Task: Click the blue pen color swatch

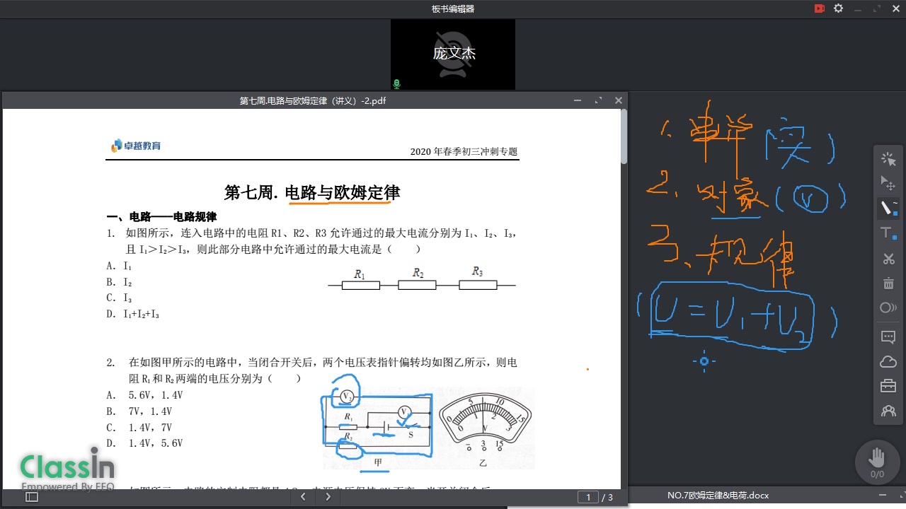Action: tap(895, 214)
